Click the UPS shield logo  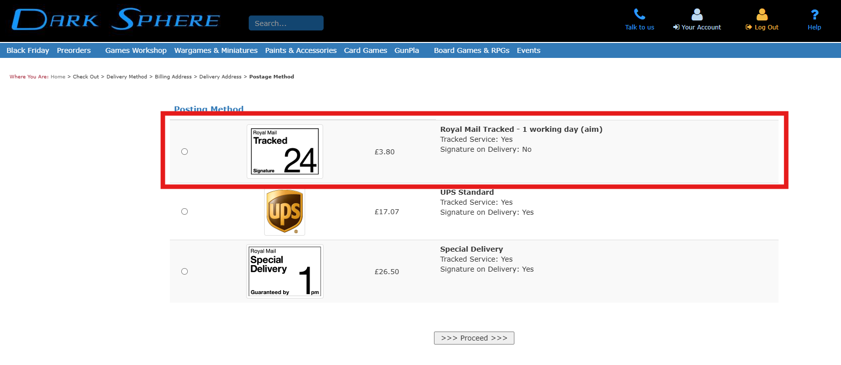coord(285,211)
